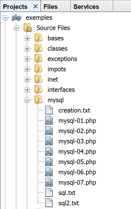This screenshot has width=131, height=209.
Task: Click the Source Files folder icon
Action: (x=28, y=28)
